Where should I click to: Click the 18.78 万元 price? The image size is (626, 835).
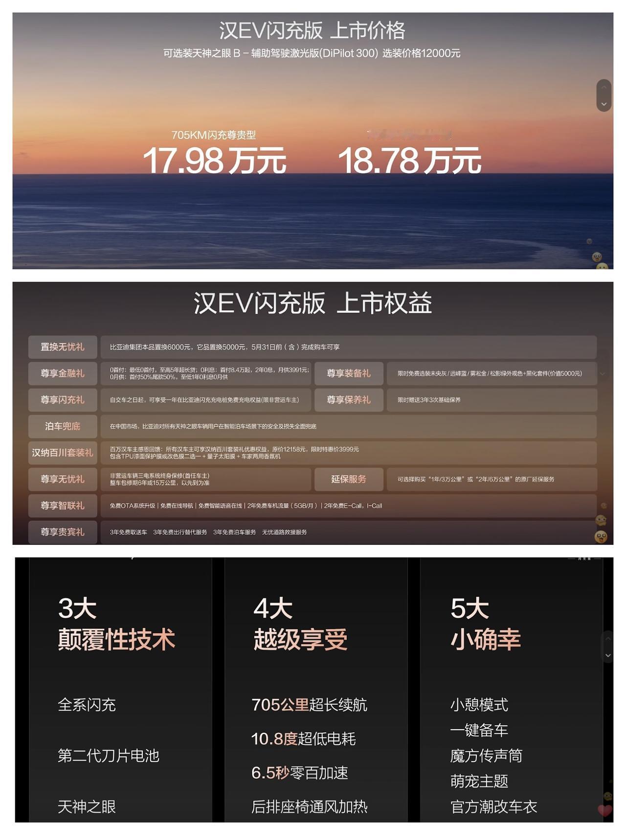tap(410, 161)
